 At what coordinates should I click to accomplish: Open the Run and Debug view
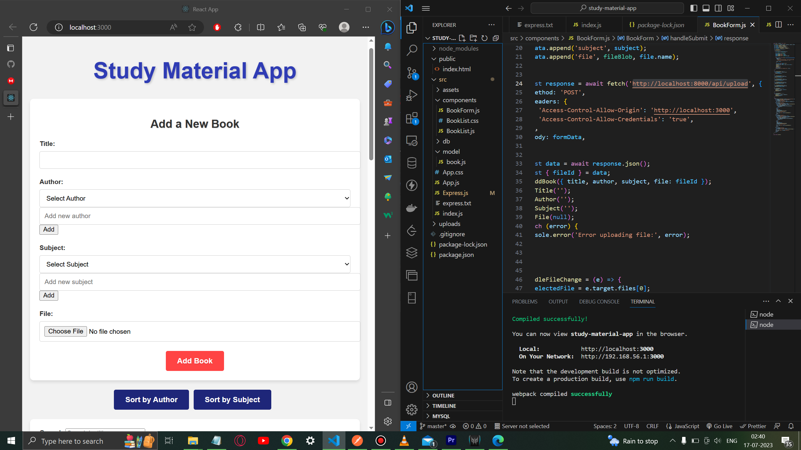(412, 95)
